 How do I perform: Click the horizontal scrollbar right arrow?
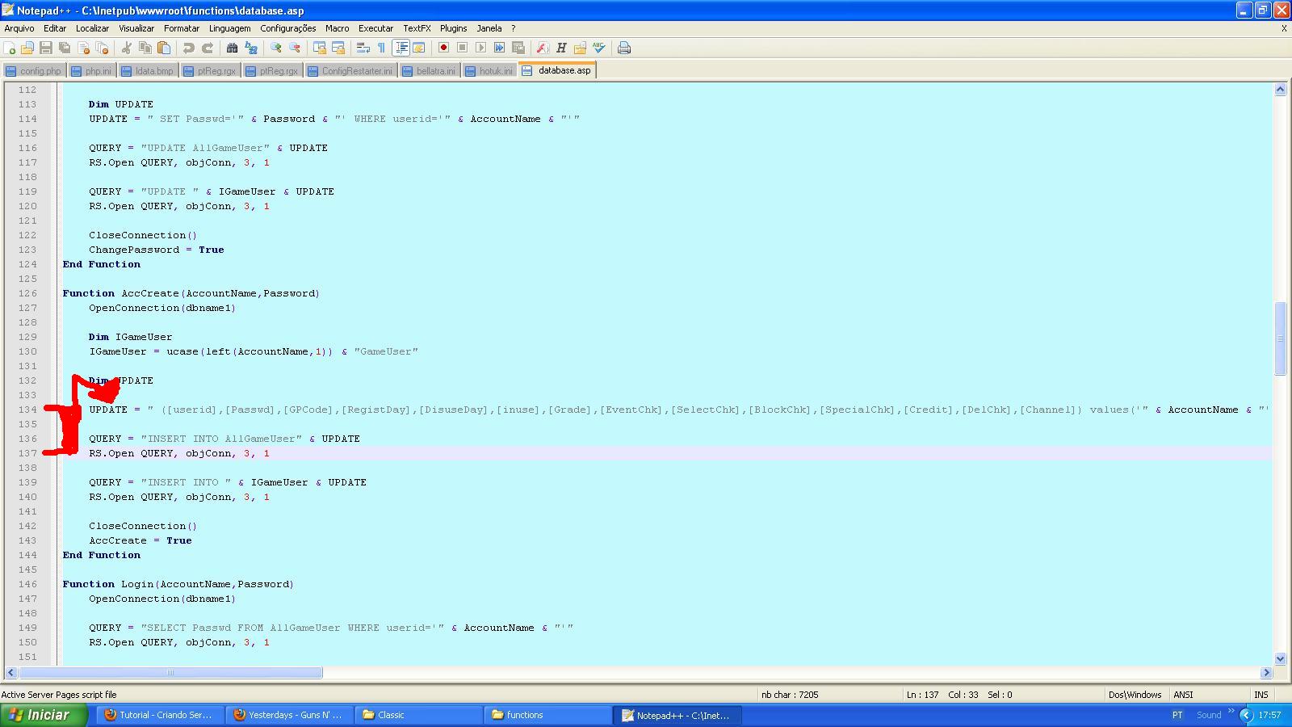click(x=1266, y=672)
